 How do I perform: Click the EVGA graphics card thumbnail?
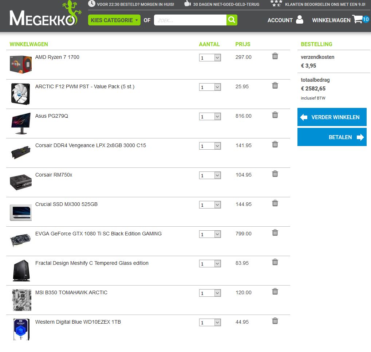(21, 240)
